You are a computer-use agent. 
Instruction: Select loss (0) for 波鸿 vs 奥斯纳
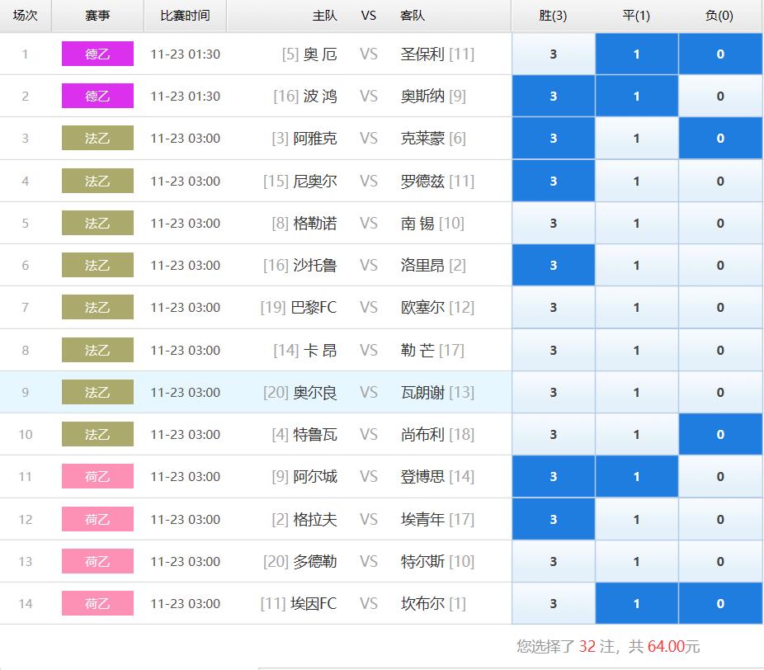click(720, 96)
